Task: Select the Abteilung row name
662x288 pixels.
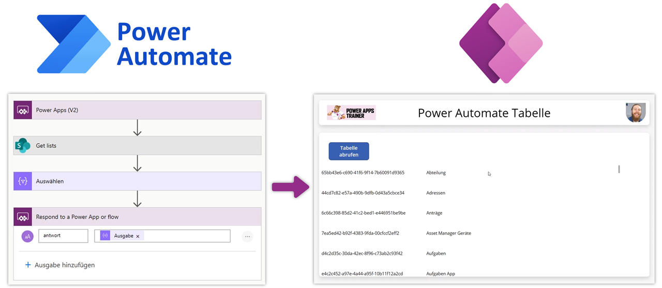Action: click(436, 173)
